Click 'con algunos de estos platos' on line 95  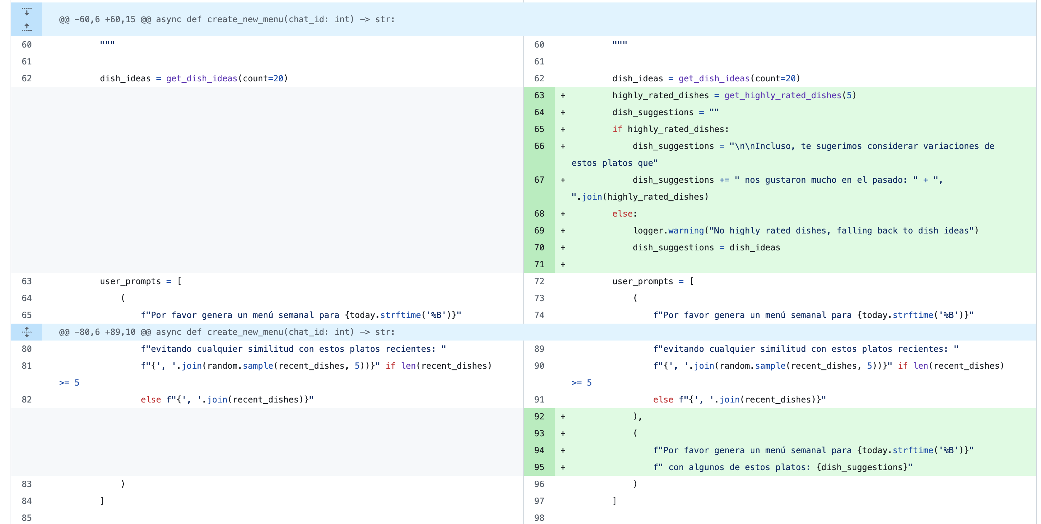[737, 468]
